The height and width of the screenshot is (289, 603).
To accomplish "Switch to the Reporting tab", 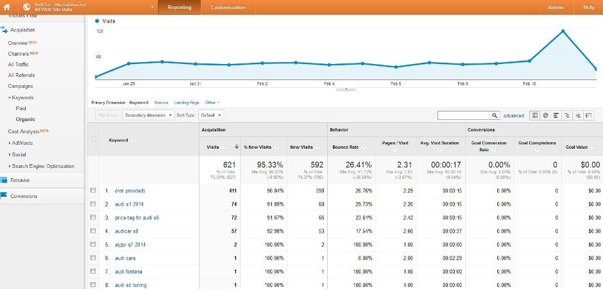I will pos(180,7).
